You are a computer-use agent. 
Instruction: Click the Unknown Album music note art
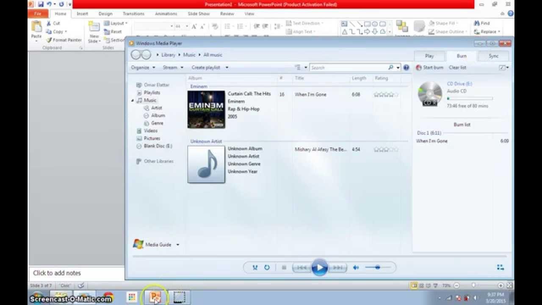tap(206, 164)
